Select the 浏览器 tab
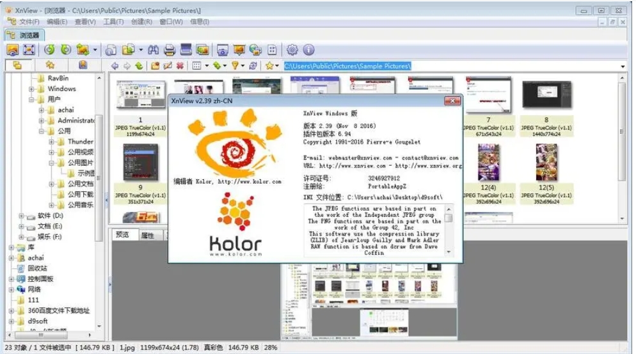636x354 pixels. click(24, 35)
